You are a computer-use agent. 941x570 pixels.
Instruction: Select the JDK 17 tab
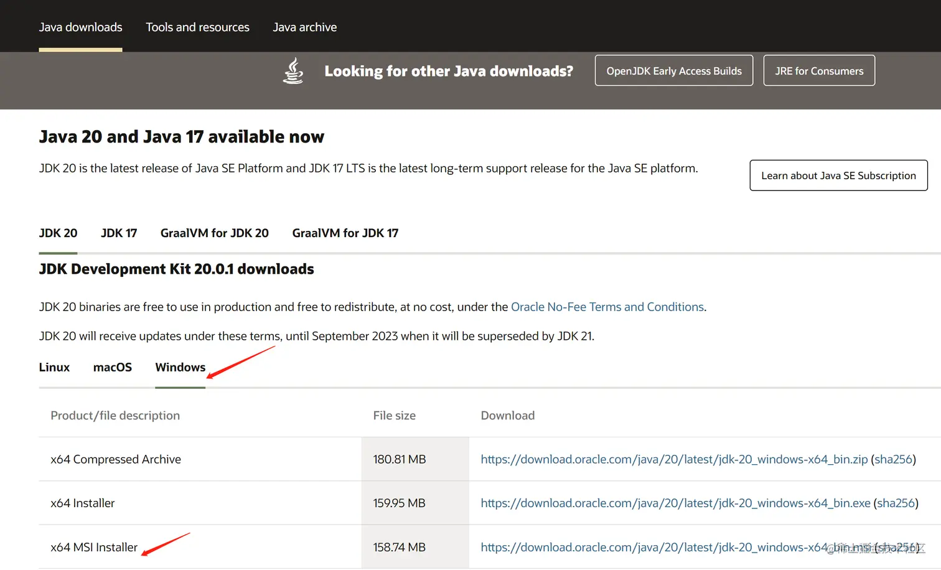coord(119,233)
